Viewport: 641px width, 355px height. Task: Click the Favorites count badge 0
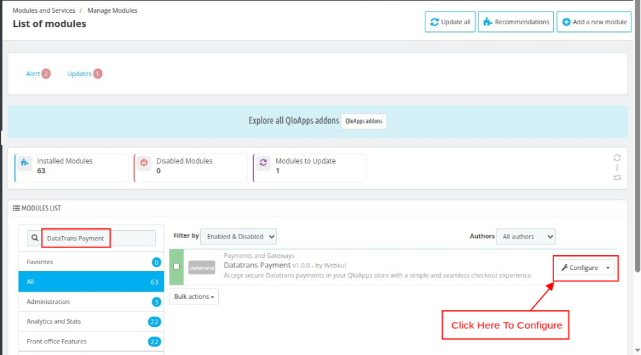coord(156,262)
